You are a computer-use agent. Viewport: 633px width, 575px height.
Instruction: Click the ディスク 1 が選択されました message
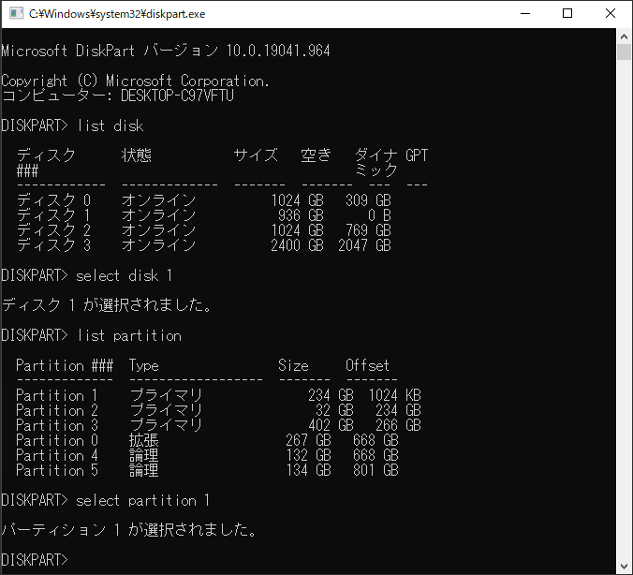107,305
